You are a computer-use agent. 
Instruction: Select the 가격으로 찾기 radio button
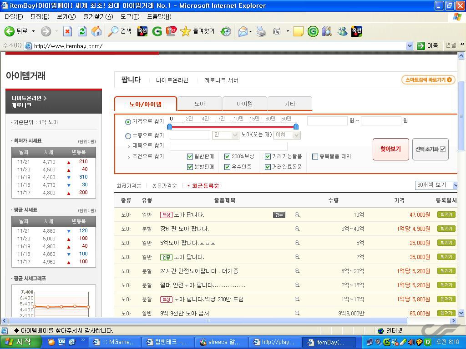(x=128, y=122)
